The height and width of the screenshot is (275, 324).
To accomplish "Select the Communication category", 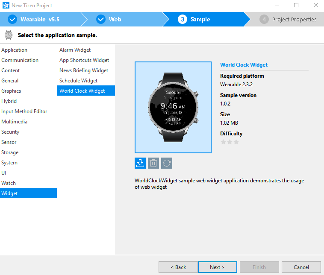I will click(20, 60).
